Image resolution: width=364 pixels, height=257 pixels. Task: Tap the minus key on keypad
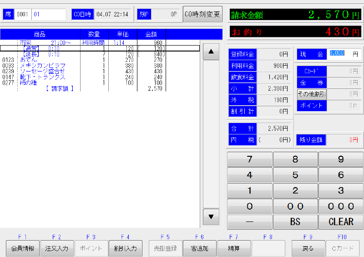(249, 222)
